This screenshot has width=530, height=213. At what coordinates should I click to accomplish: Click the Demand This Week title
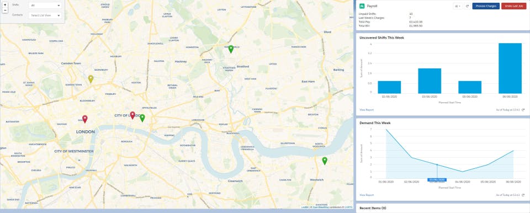coord(375,123)
